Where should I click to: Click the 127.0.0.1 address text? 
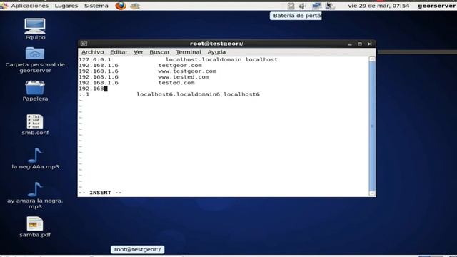tap(95, 59)
